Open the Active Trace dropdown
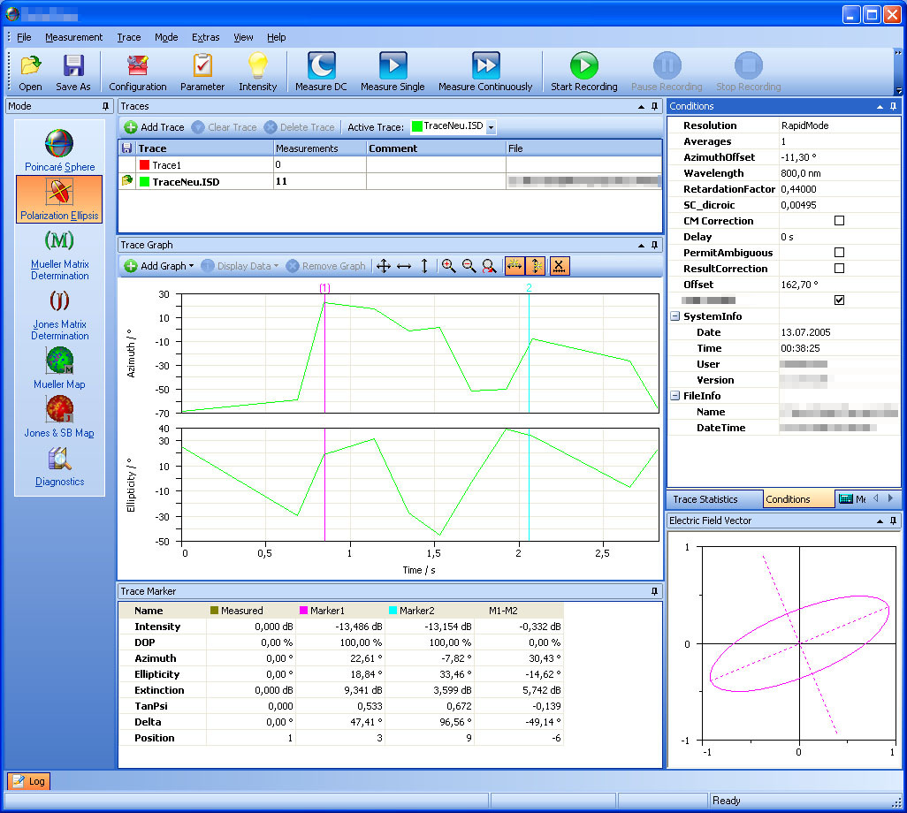This screenshot has height=813, width=907. point(492,127)
